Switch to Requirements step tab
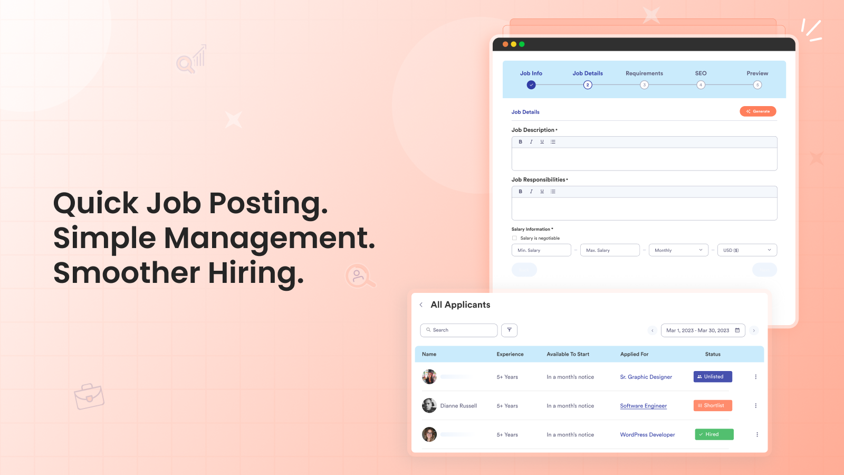This screenshot has height=475, width=844. [644, 73]
